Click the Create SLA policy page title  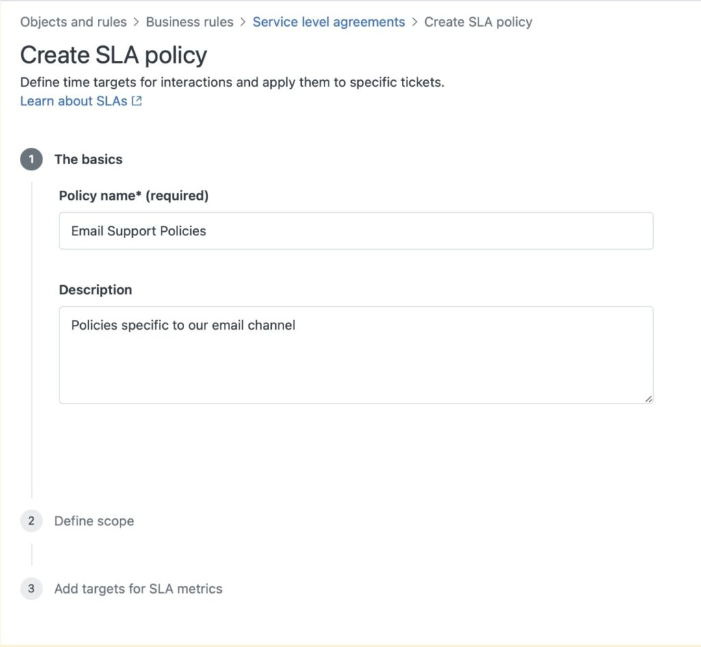114,55
